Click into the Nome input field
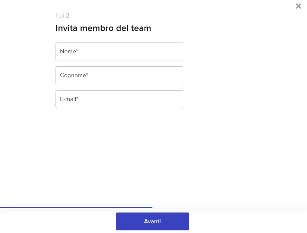The height and width of the screenshot is (233, 307). pos(119,51)
